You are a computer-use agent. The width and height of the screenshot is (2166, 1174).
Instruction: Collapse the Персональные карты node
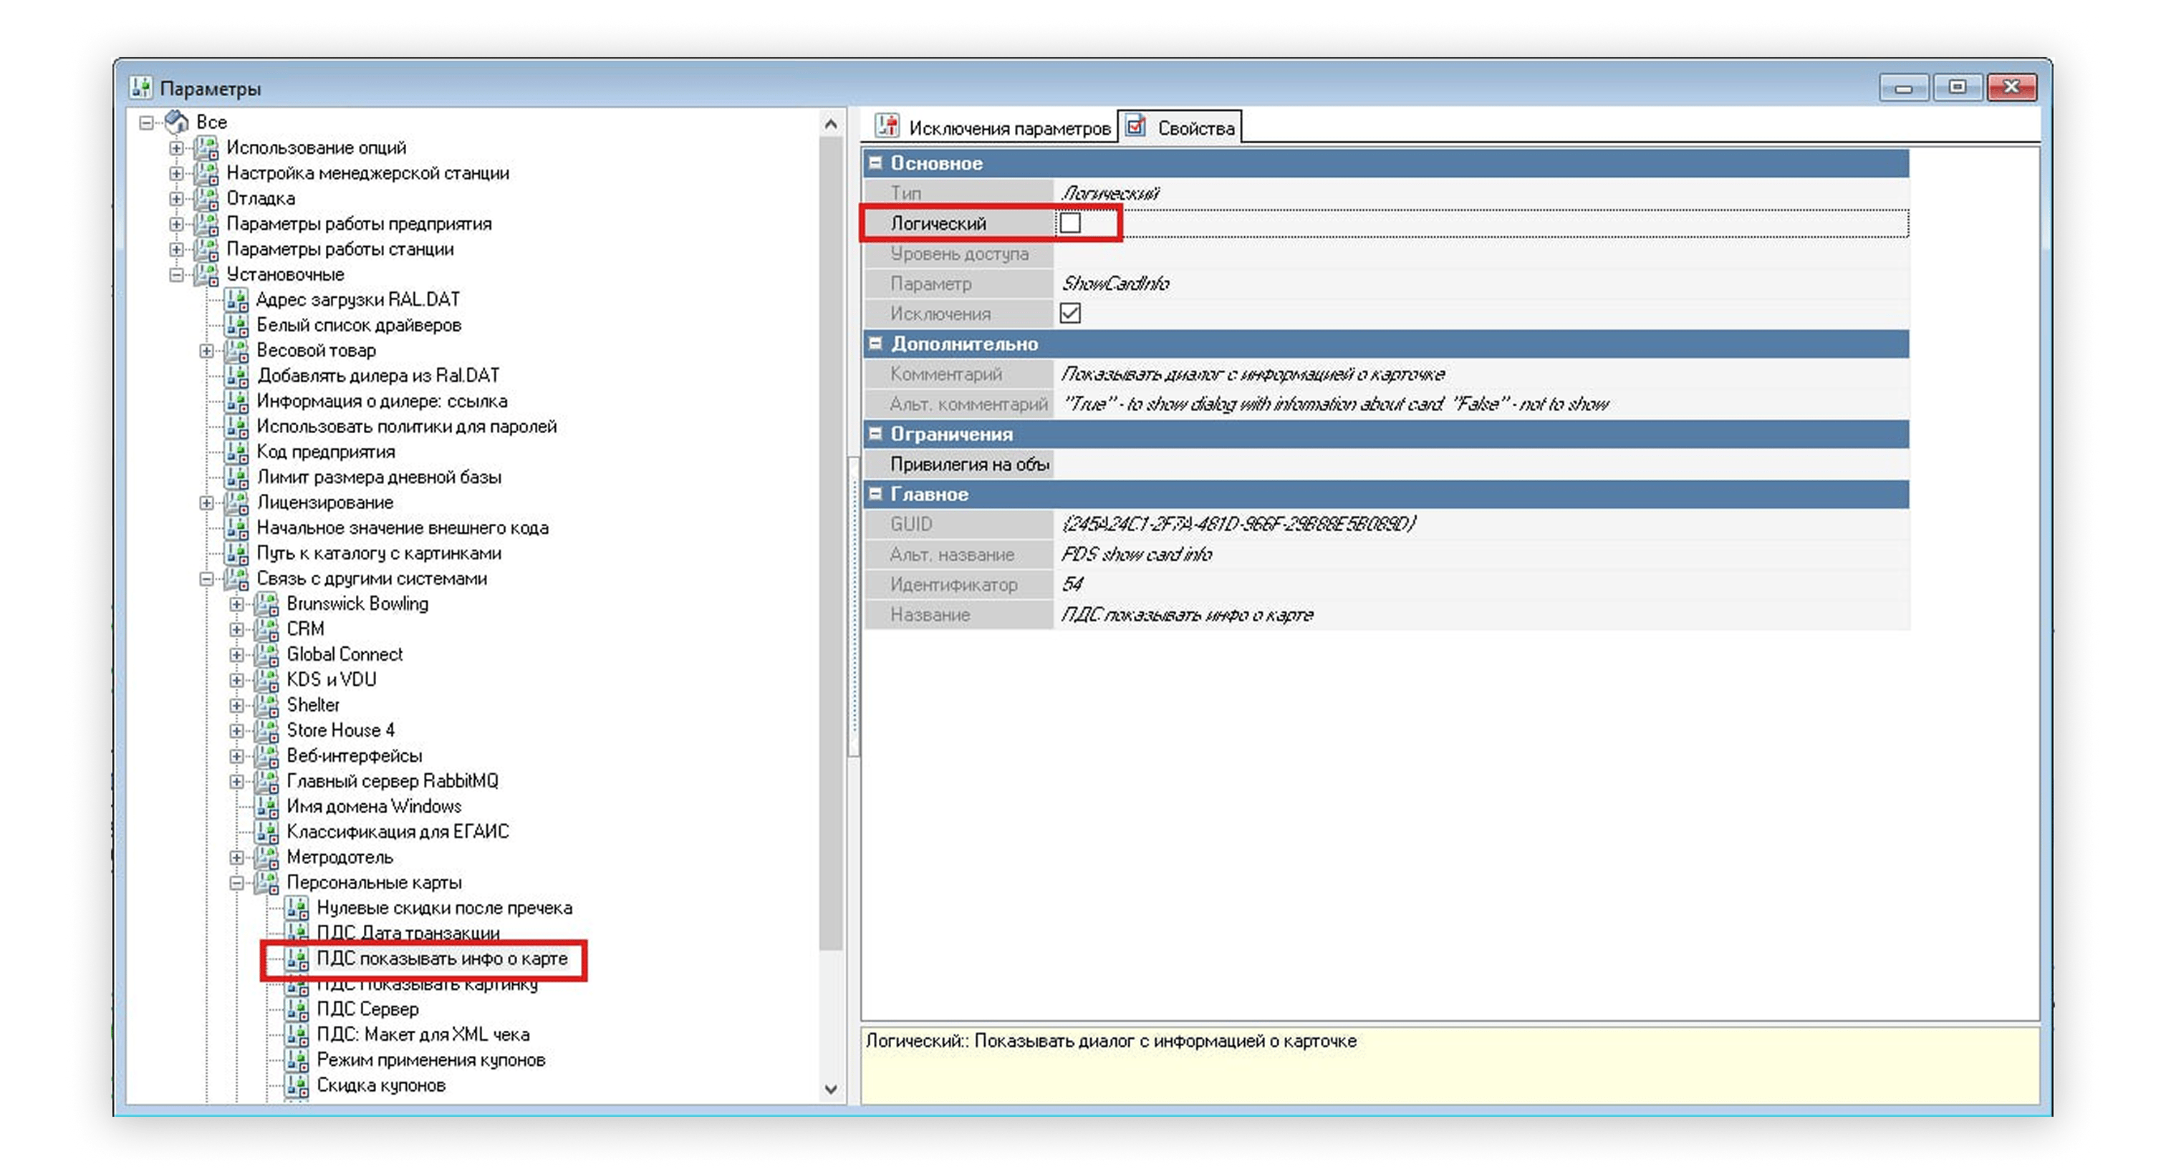[237, 883]
